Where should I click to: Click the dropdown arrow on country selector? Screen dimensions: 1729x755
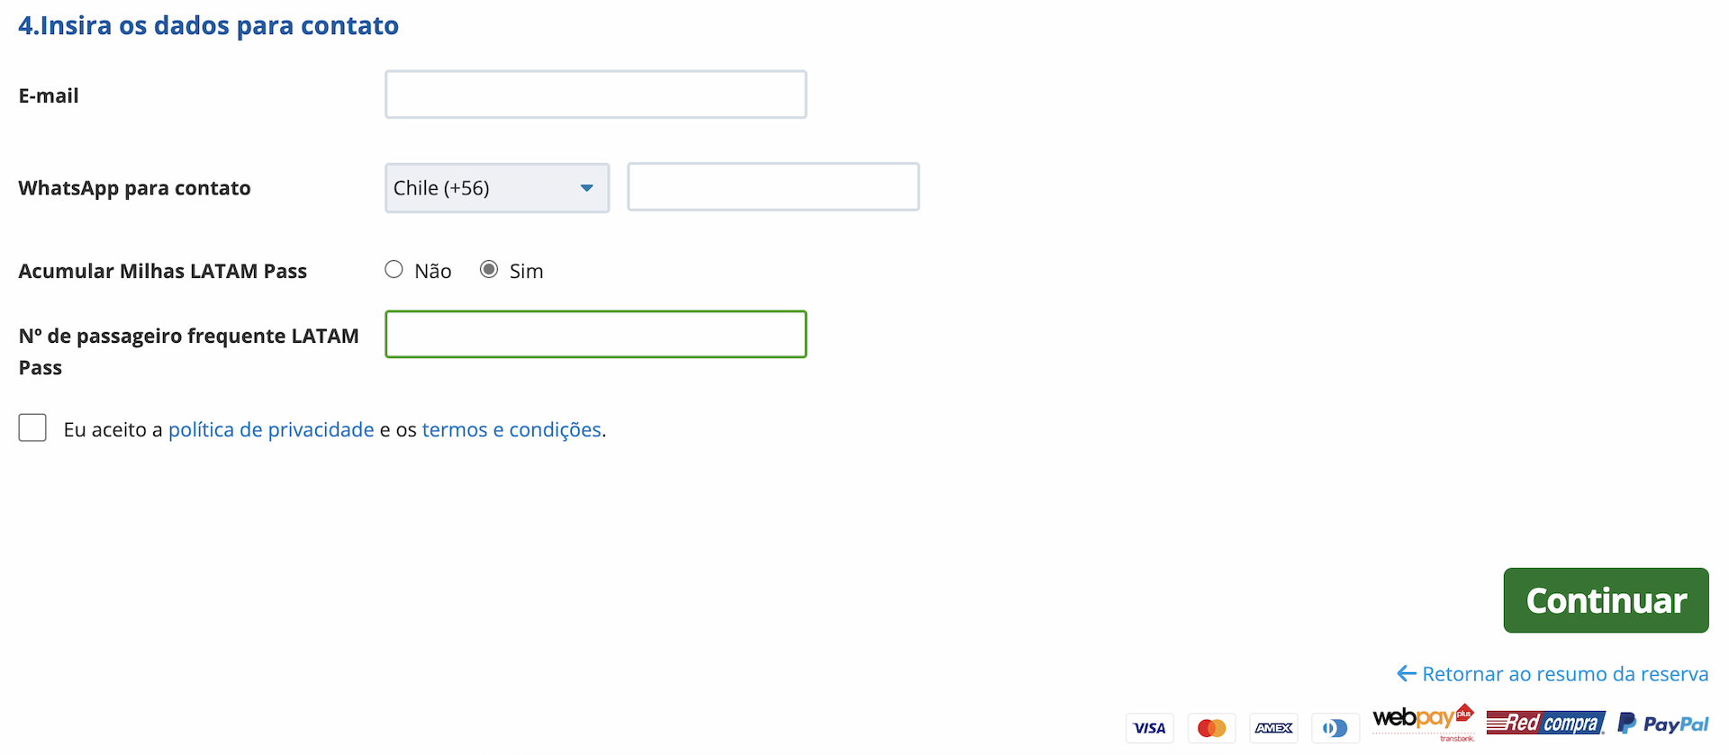[x=587, y=188]
